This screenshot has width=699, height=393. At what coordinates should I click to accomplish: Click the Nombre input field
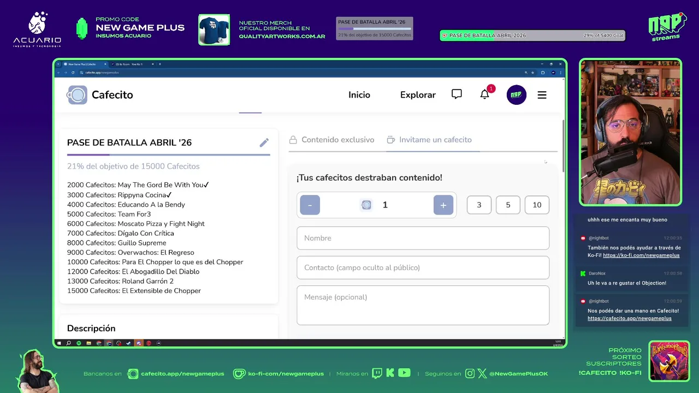423,238
